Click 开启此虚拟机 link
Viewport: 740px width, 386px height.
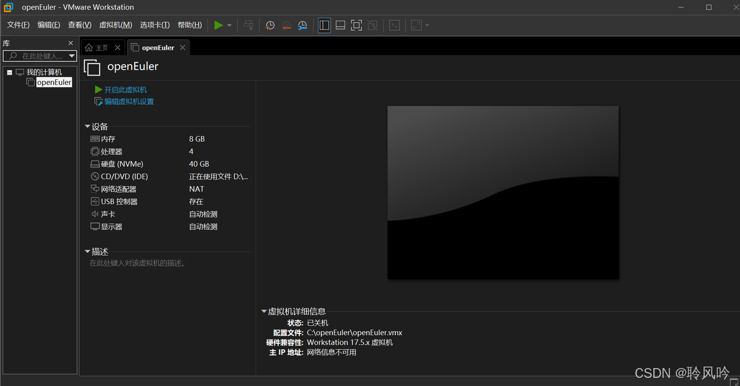pyautogui.click(x=125, y=90)
